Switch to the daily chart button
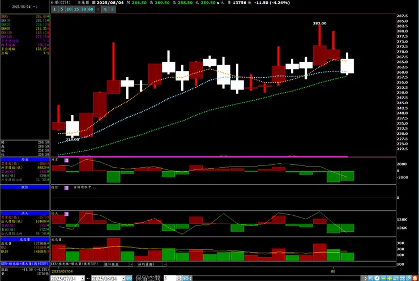419x281 pixels. pyautogui.click(x=98, y=10)
